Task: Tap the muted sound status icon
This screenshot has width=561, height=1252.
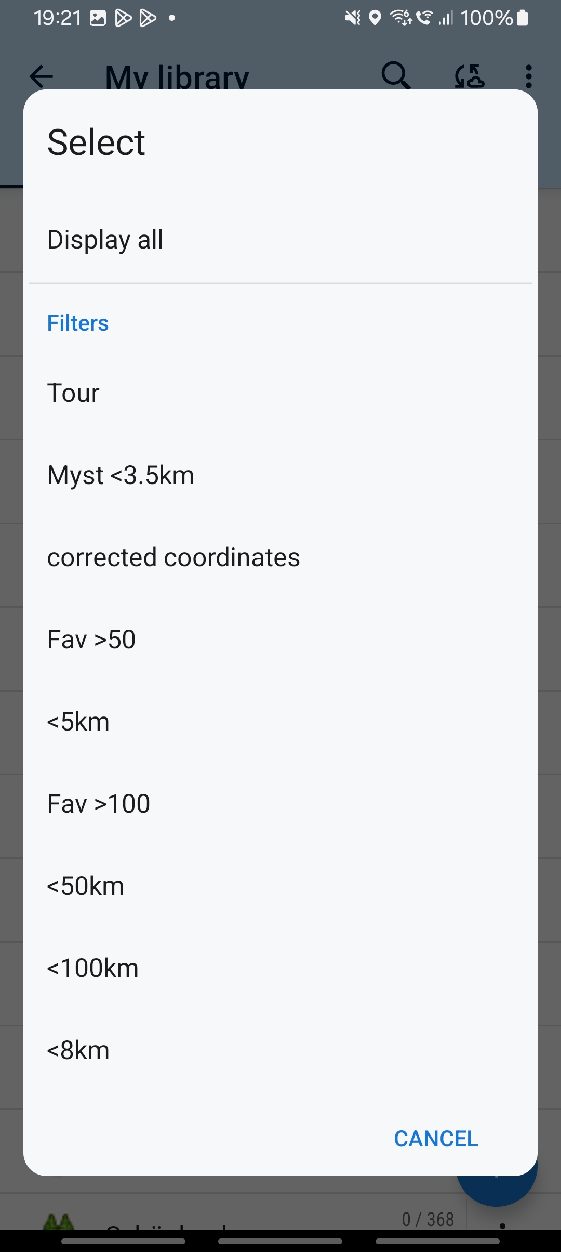Action: pos(353,18)
